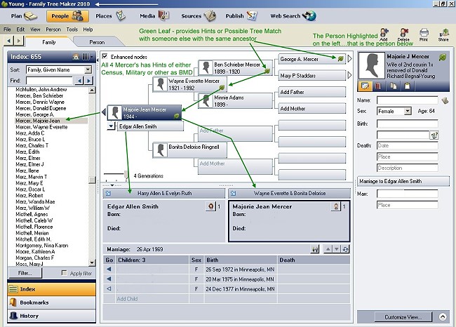Click the name options icon beside Name field
Viewport: 456px width, 327px height.
[445, 100]
